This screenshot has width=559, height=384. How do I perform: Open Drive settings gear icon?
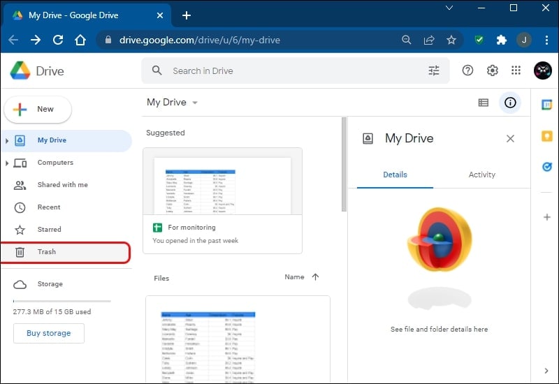493,71
